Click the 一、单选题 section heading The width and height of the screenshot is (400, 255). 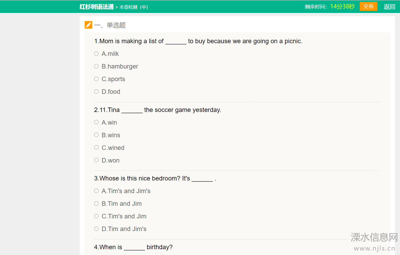click(110, 25)
